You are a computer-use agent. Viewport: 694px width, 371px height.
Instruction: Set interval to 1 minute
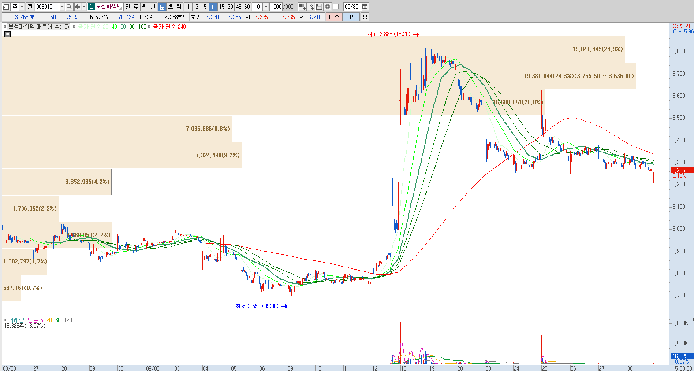point(188,7)
